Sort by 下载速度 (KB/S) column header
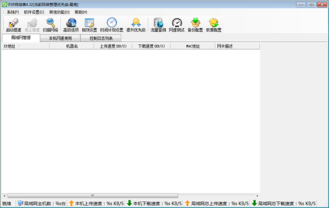Screen dimensions: 329x208 point(151,46)
